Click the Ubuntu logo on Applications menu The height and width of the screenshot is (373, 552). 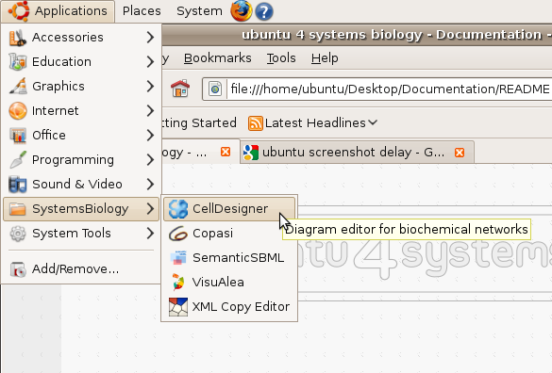click(x=19, y=11)
